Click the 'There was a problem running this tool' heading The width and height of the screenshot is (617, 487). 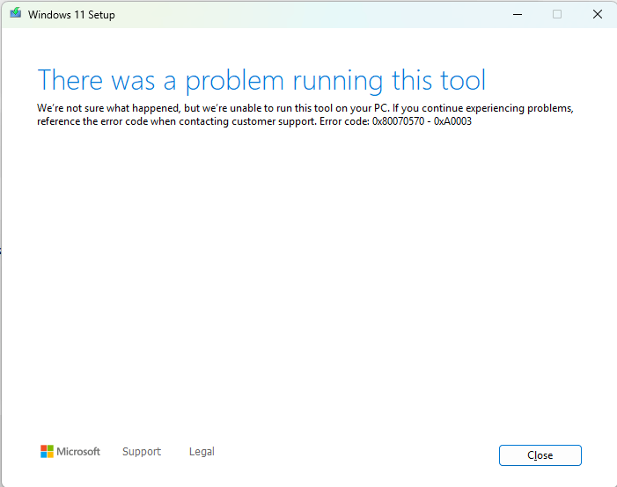(261, 81)
